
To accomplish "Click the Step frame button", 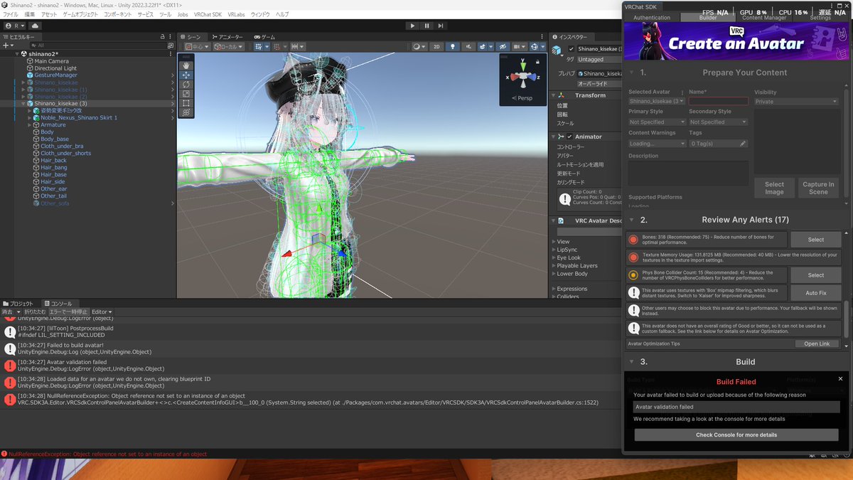I will coord(442,26).
